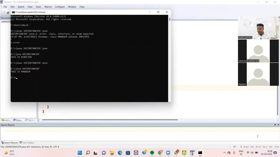This screenshot has height=157, width=280.
Task: Open Task View in the taskbar
Action: click(95, 153)
